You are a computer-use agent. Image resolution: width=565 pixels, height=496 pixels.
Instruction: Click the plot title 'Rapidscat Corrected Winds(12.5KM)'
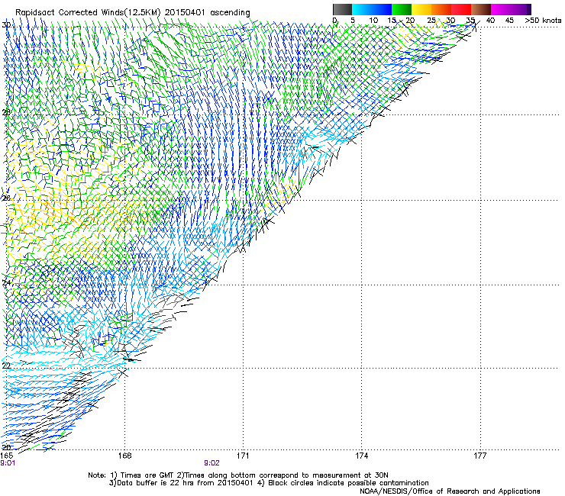click(88, 13)
